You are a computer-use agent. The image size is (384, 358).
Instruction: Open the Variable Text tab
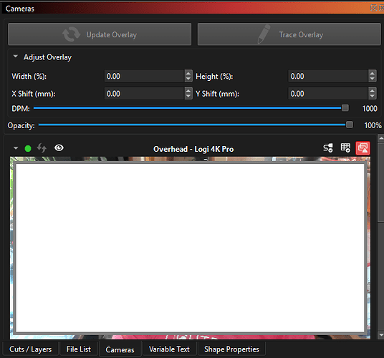169,349
